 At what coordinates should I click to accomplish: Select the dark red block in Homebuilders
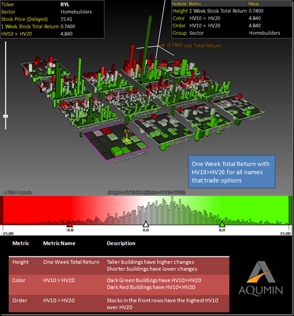(106, 131)
